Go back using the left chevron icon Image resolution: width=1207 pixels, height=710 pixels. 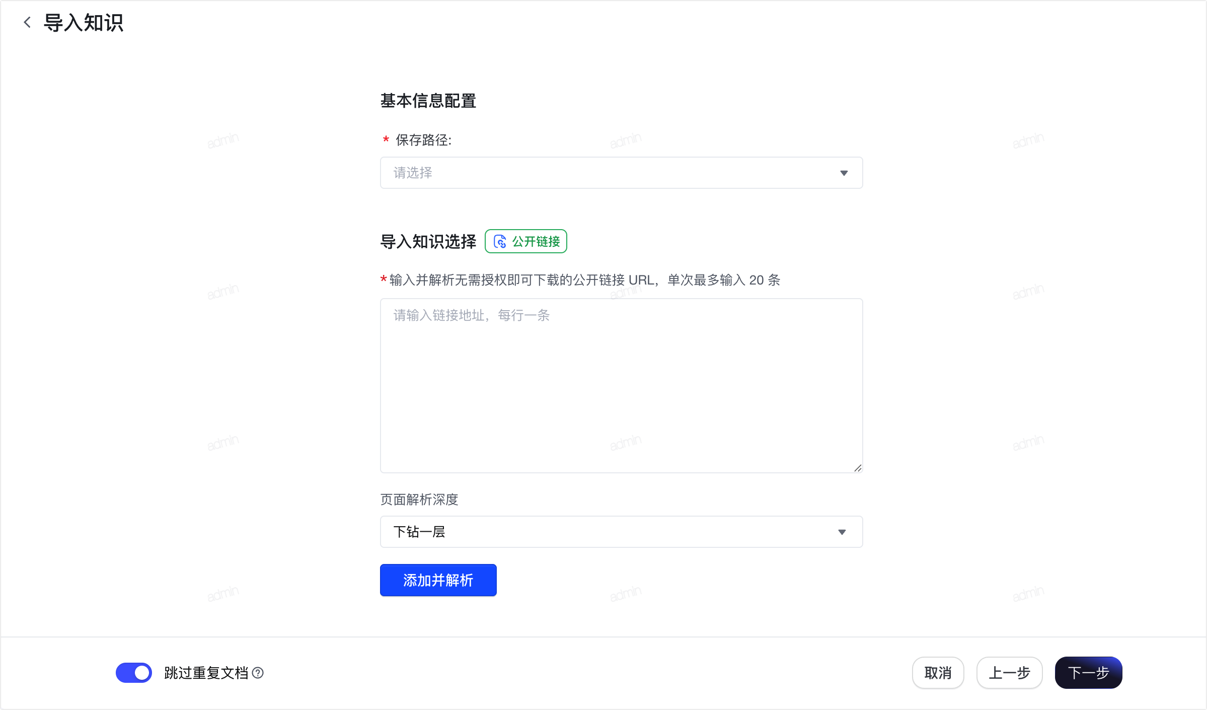click(x=27, y=22)
